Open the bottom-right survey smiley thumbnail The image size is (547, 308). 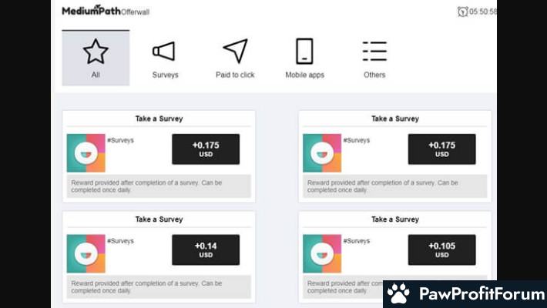322,253
